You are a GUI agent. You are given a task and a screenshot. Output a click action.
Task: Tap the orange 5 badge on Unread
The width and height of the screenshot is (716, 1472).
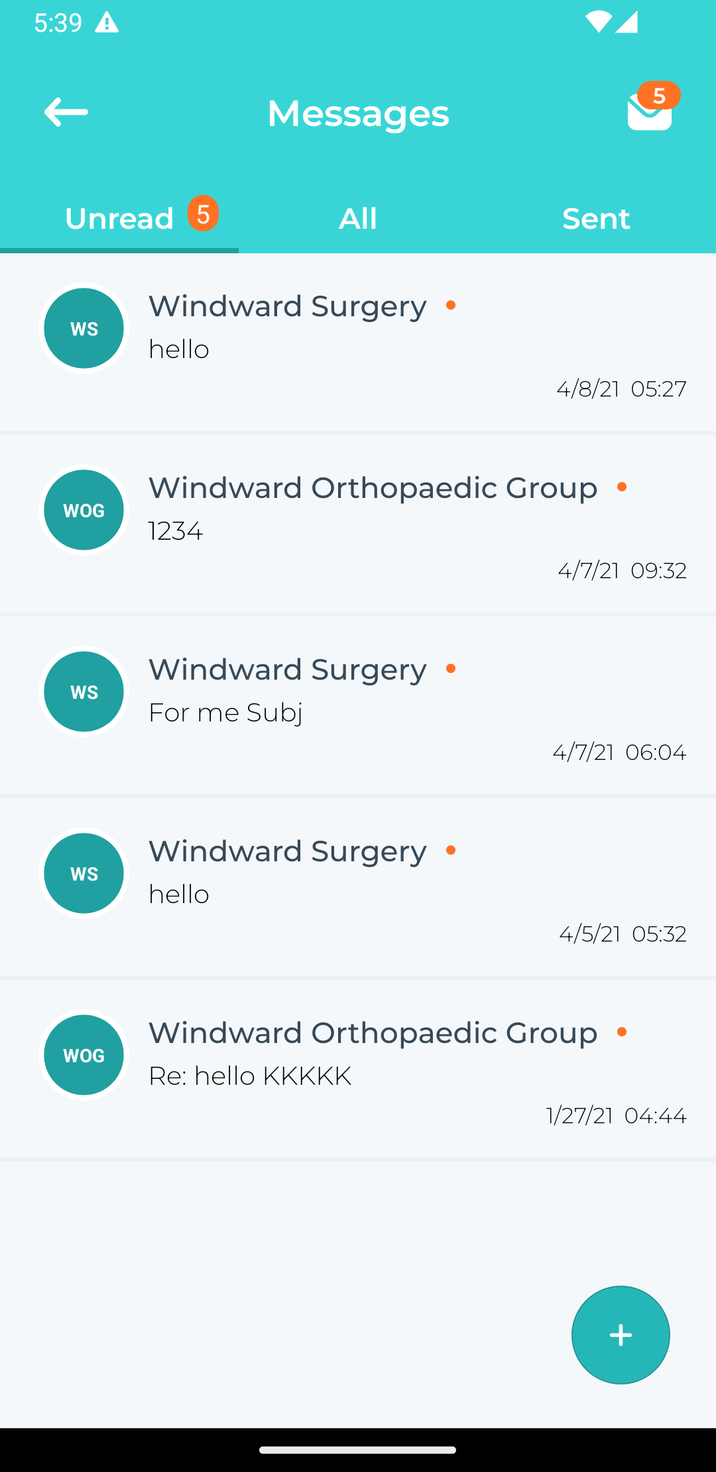pos(203,214)
